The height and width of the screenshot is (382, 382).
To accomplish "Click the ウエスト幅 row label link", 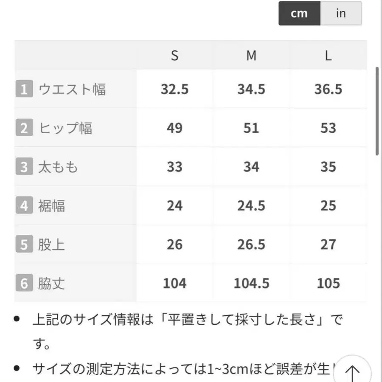I will point(71,89).
